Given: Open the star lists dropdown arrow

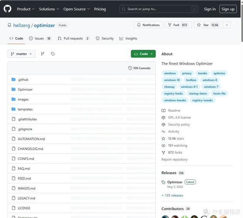Looking at the screenshot, I should pos(227,25).
